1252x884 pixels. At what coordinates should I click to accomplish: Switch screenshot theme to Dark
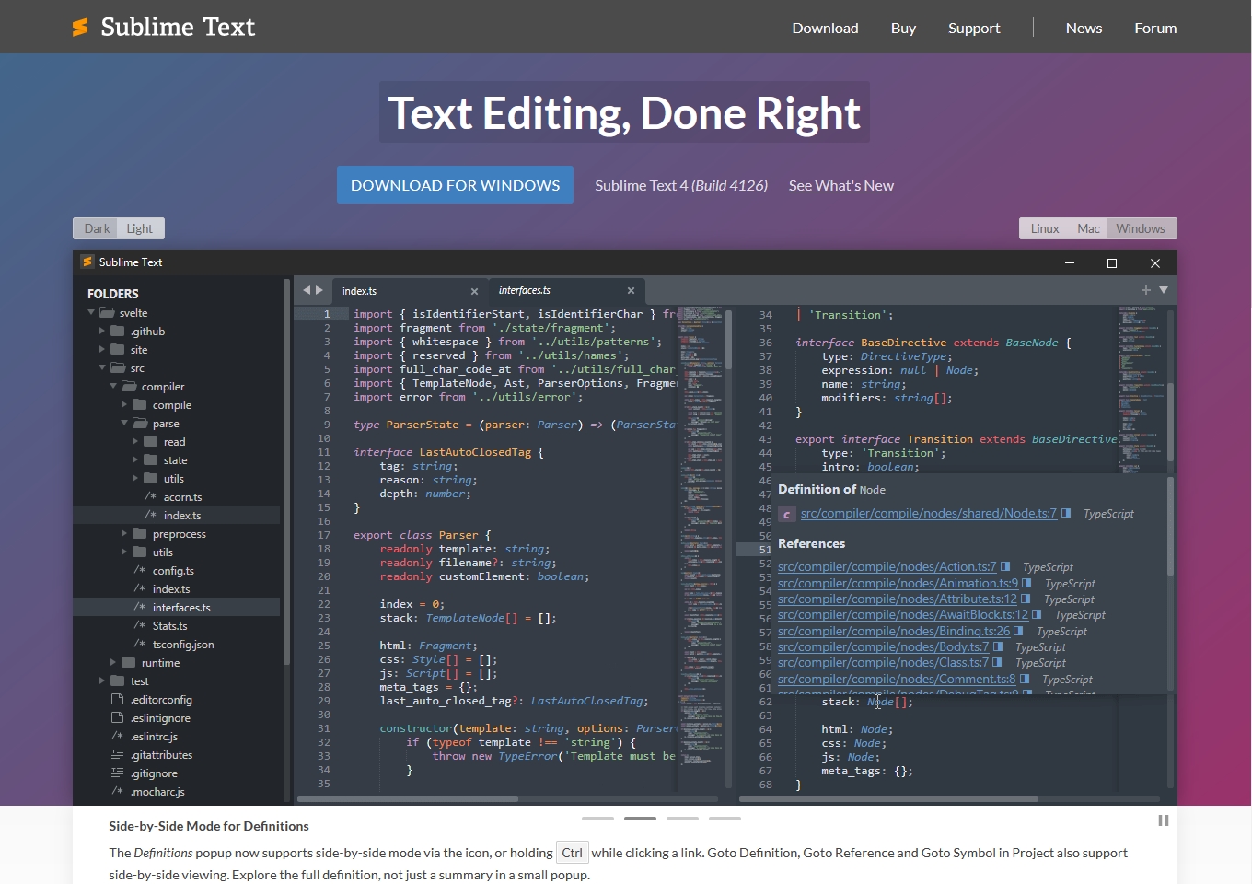pos(97,228)
